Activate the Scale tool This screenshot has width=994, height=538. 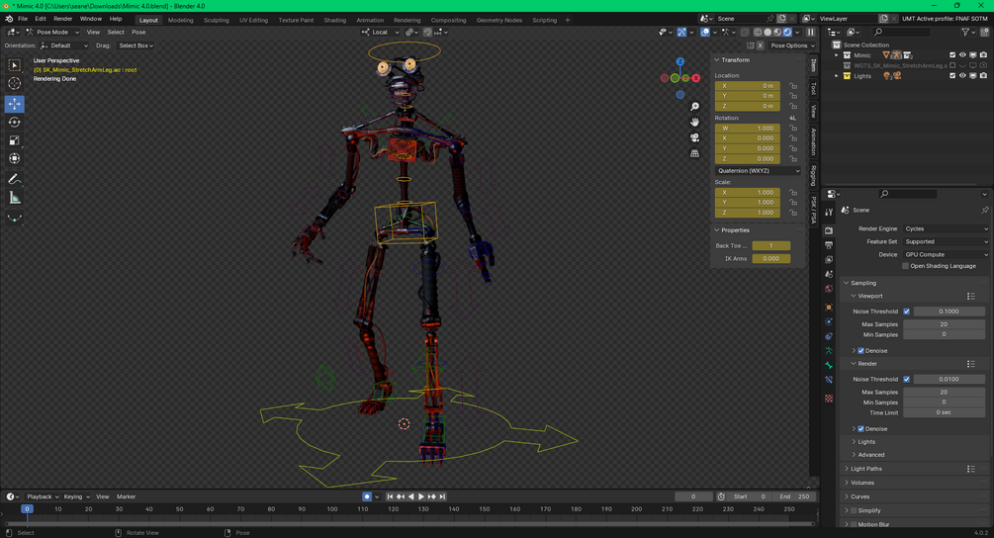(x=15, y=140)
